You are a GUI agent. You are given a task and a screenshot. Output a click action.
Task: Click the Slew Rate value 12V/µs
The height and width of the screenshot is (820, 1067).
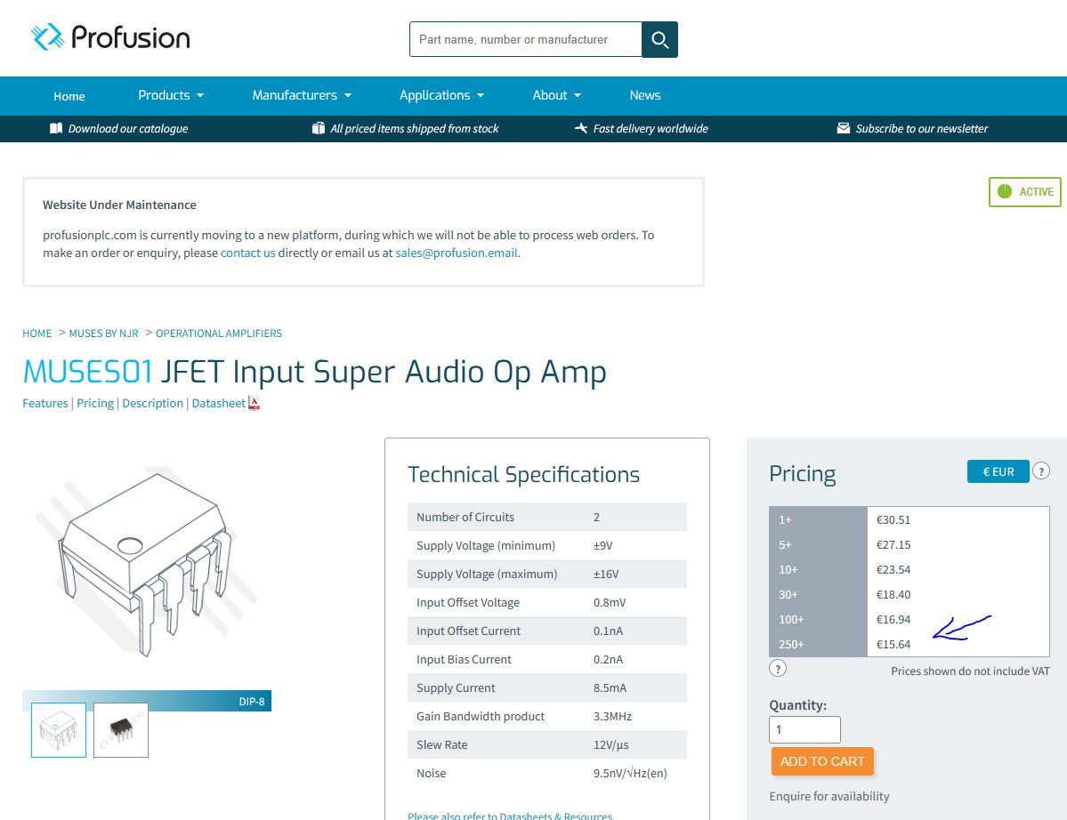(611, 745)
